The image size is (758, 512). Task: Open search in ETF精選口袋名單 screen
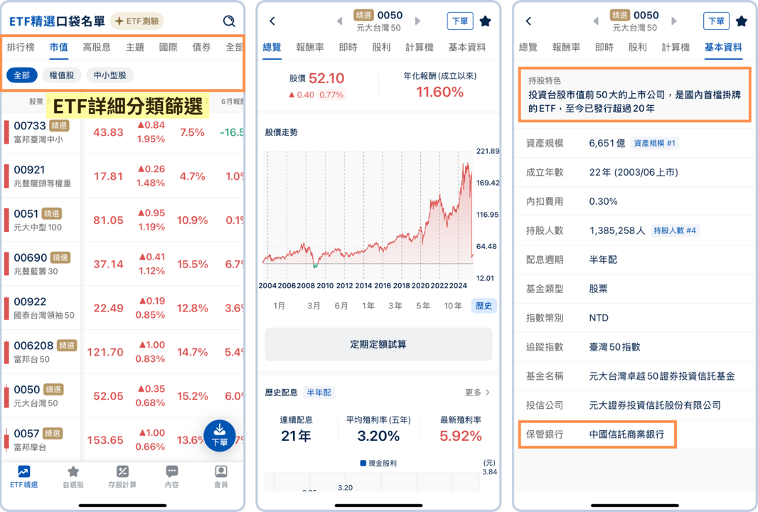229,21
